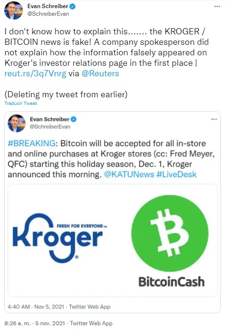Open the main tweet's three-dot more menu
Viewport: 227px width, 330px height.
tap(217, 7)
